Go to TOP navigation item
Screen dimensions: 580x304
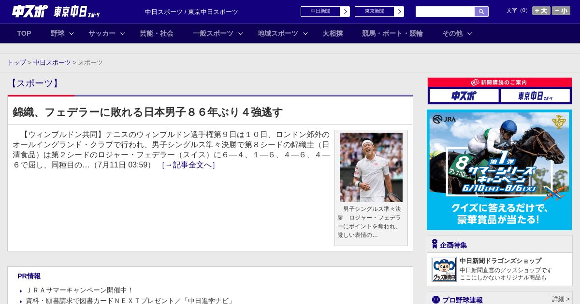point(24,33)
